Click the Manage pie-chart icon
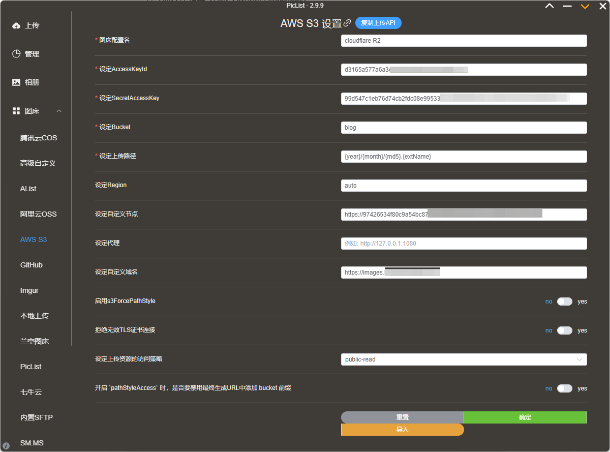Viewport: 610px width, 452px height. pos(16,54)
